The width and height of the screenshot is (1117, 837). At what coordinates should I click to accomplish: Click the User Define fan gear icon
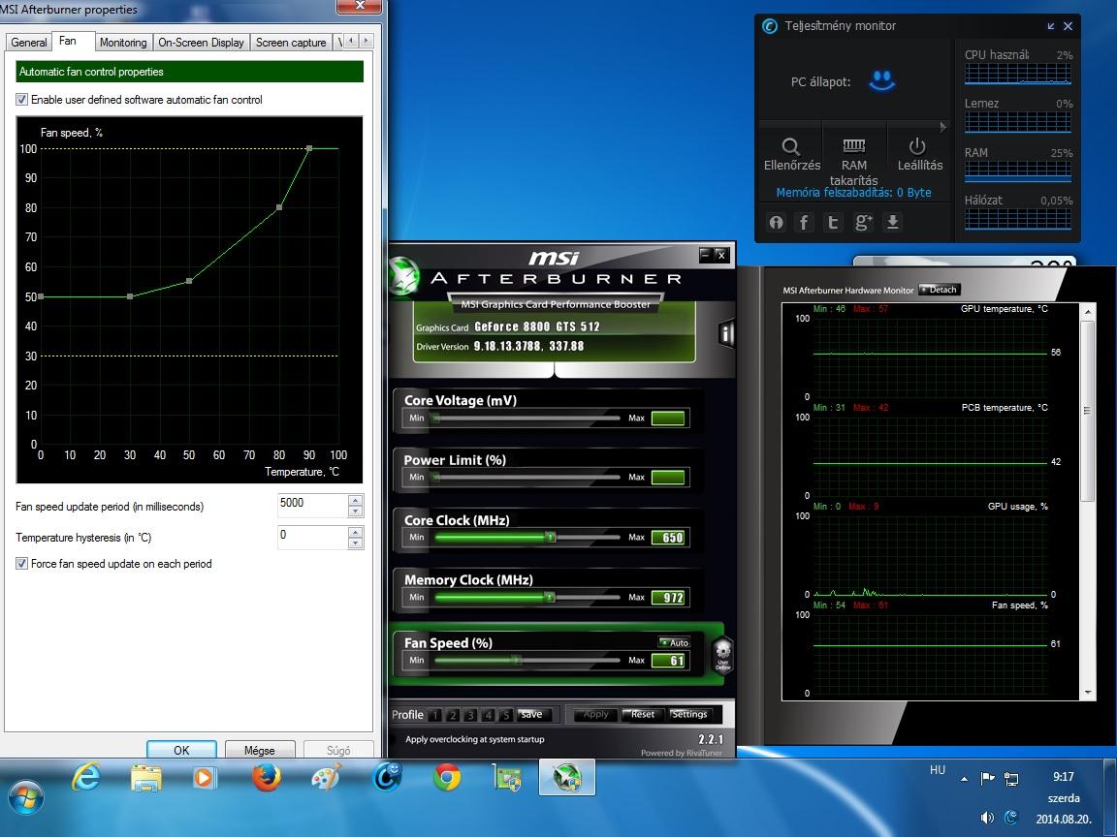(x=722, y=656)
